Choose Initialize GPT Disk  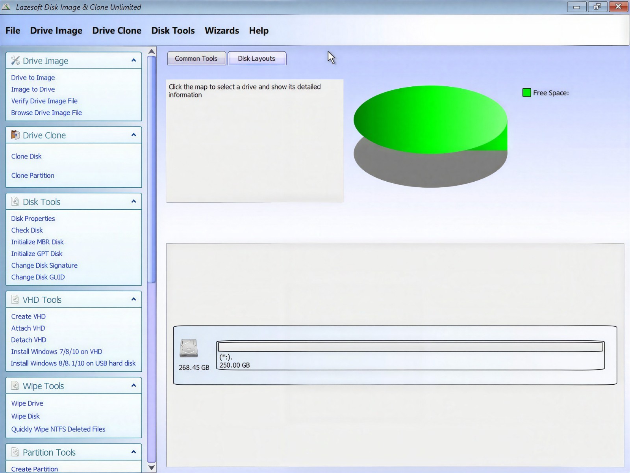37,254
